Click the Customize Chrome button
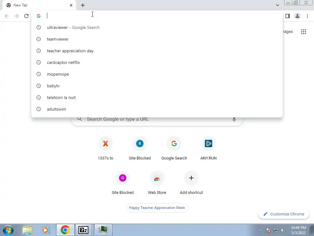Screen dimensions: 314x236 [x=284, y=214]
